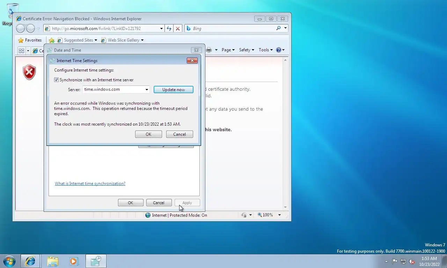Click the Stop loading X icon

point(177,29)
